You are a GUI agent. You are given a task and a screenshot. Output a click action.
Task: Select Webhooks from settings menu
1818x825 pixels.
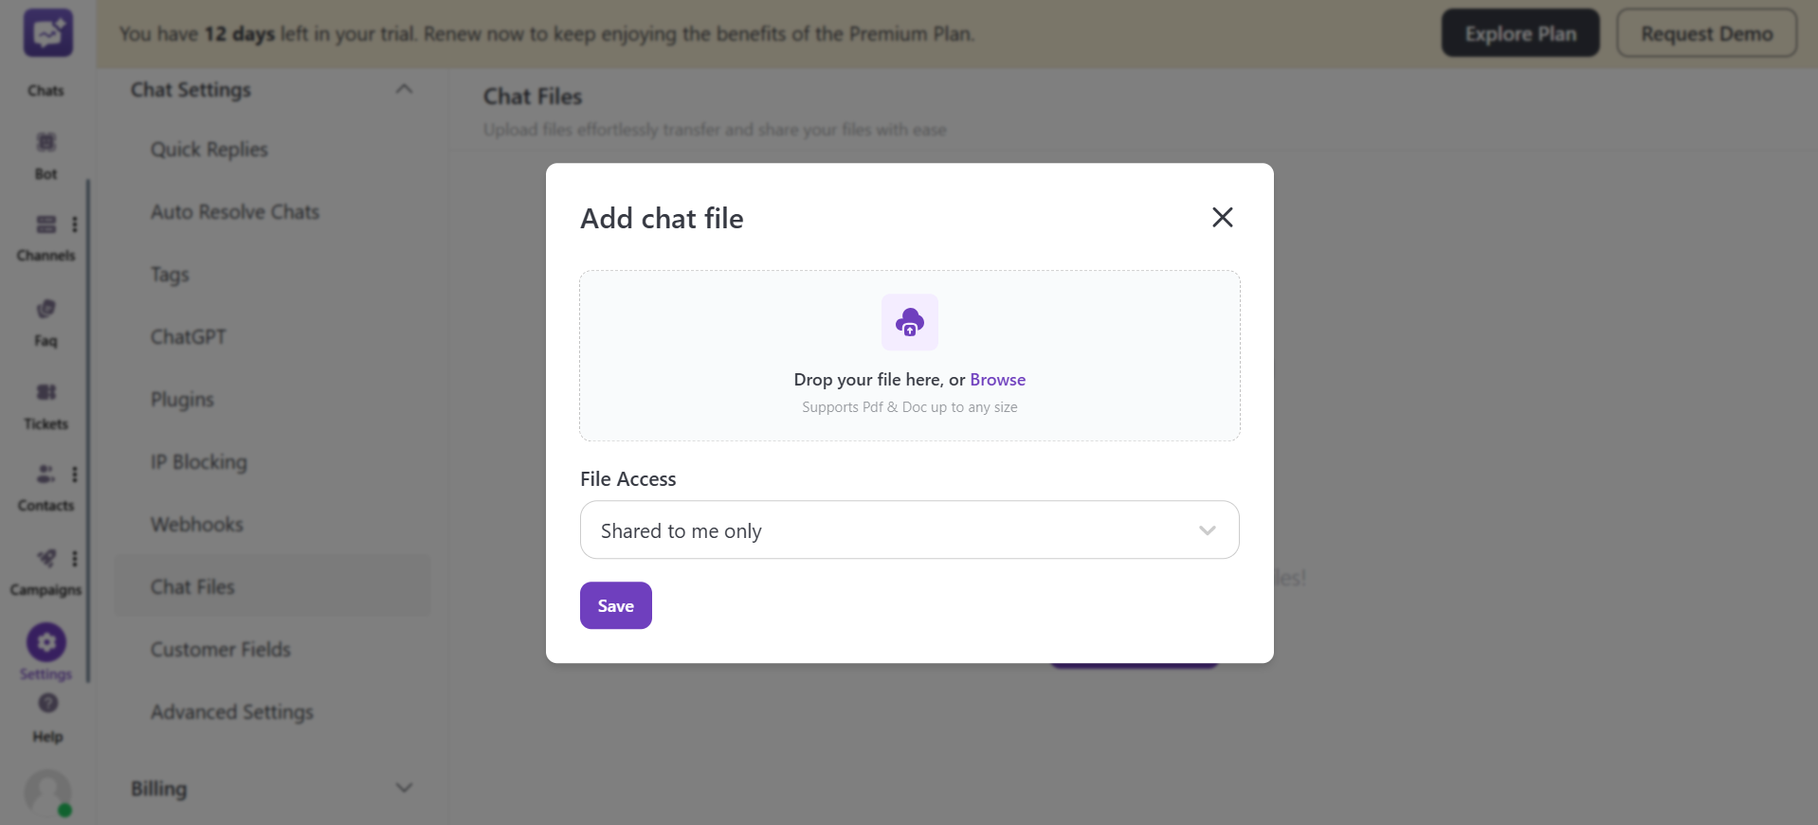pos(196,524)
